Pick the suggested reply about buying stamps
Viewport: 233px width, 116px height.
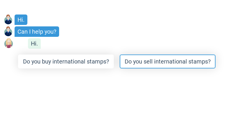66,61
